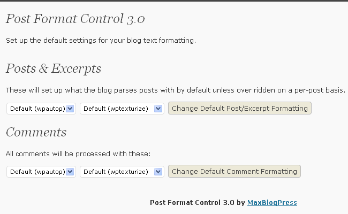Click the Comments section heading

click(36, 132)
